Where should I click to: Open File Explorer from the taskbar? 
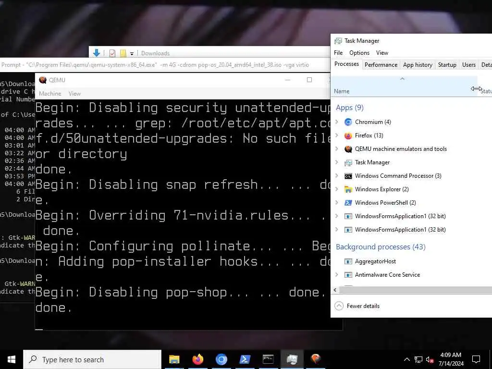click(x=174, y=359)
